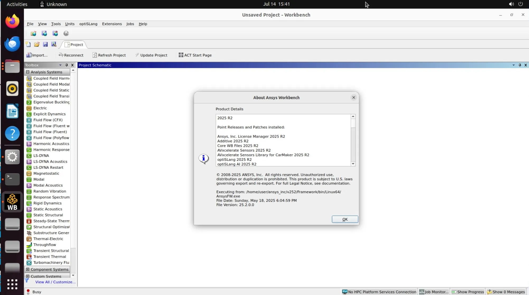Click the Refresh Project button

tap(109, 55)
